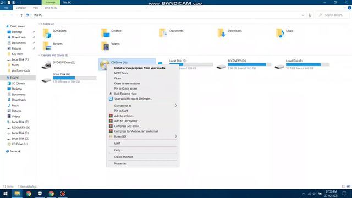The height and width of the screenshot is (198, 352).
Task: Open the Windows Start button
Action: 5,194
